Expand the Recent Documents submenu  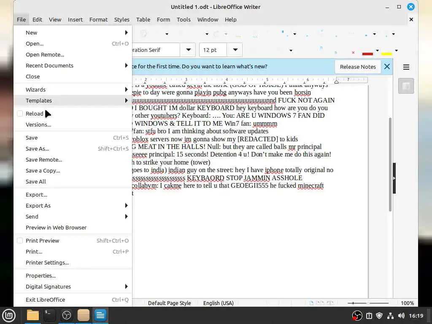click(73, 65)
